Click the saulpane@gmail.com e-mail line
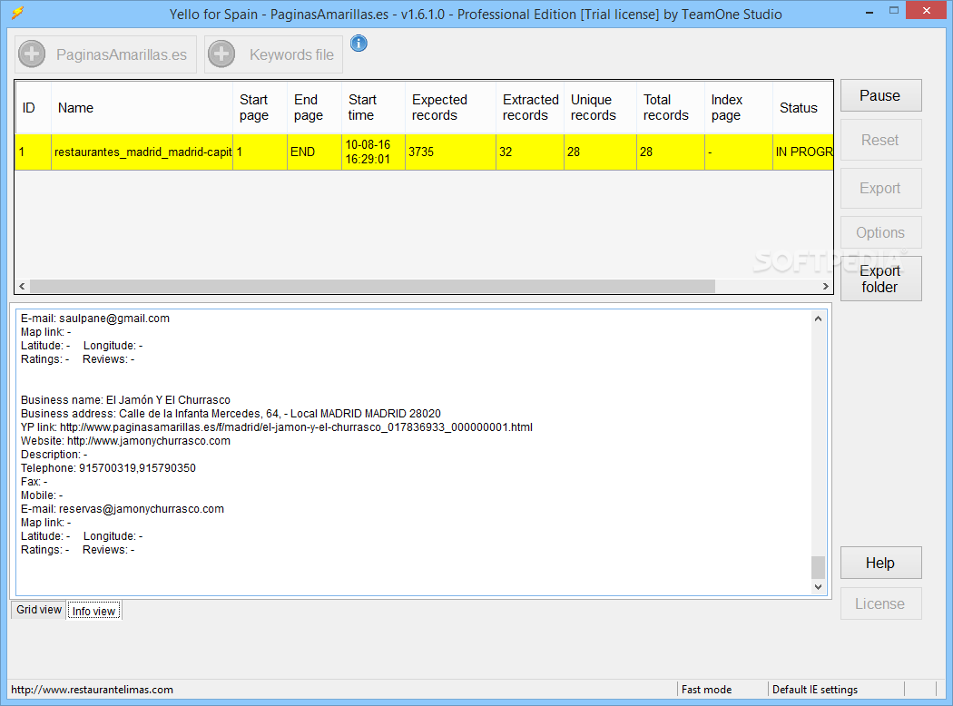 [x=94, y=319]
